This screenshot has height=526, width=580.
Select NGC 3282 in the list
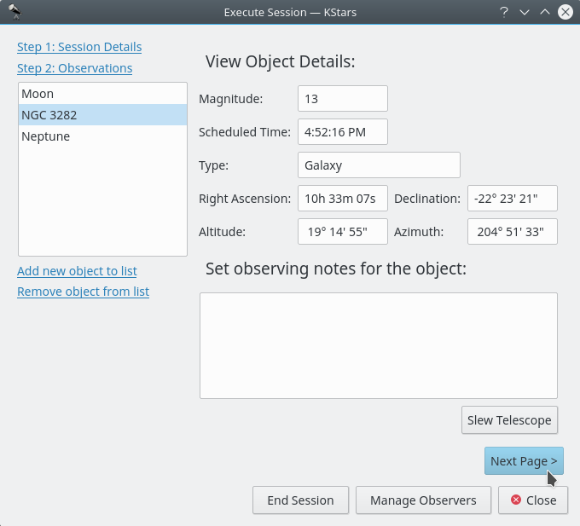coord(49,115)
